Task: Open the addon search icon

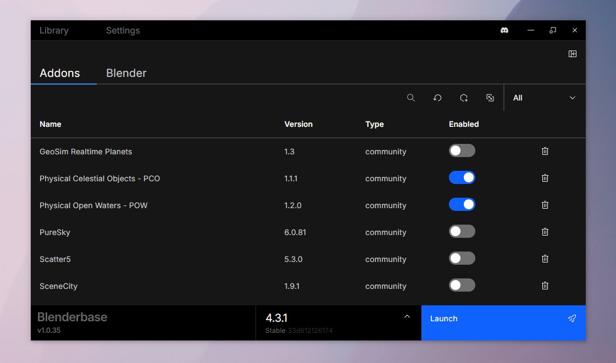Action: tap(411, 98)
